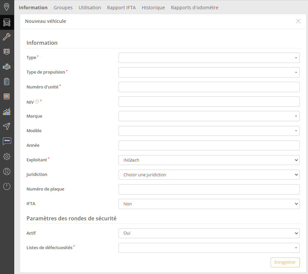Click the Enregistrer button
The height and width of the screenshot is (274, 308).
pyautogui.click(x=285, y=262)
